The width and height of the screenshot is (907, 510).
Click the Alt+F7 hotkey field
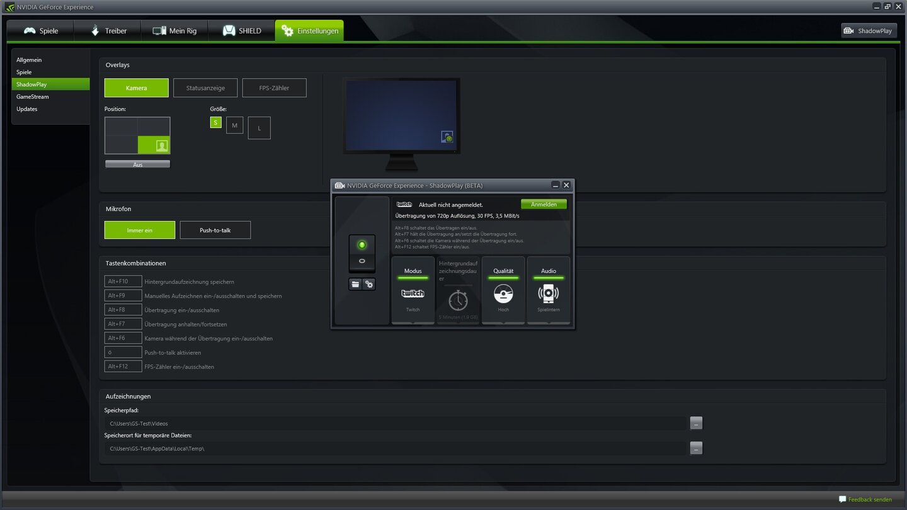tap(123, 324)
